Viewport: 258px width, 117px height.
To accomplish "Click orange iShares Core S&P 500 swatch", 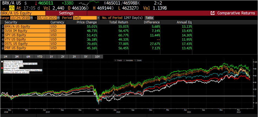I will click(x=2, y=64).
